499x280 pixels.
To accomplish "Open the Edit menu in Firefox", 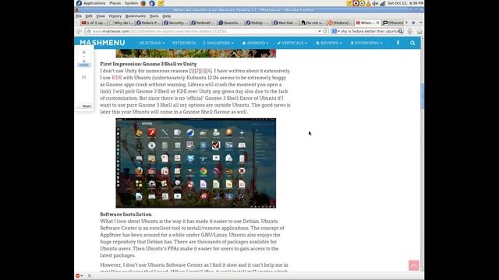I will click(x=89, y=16).
